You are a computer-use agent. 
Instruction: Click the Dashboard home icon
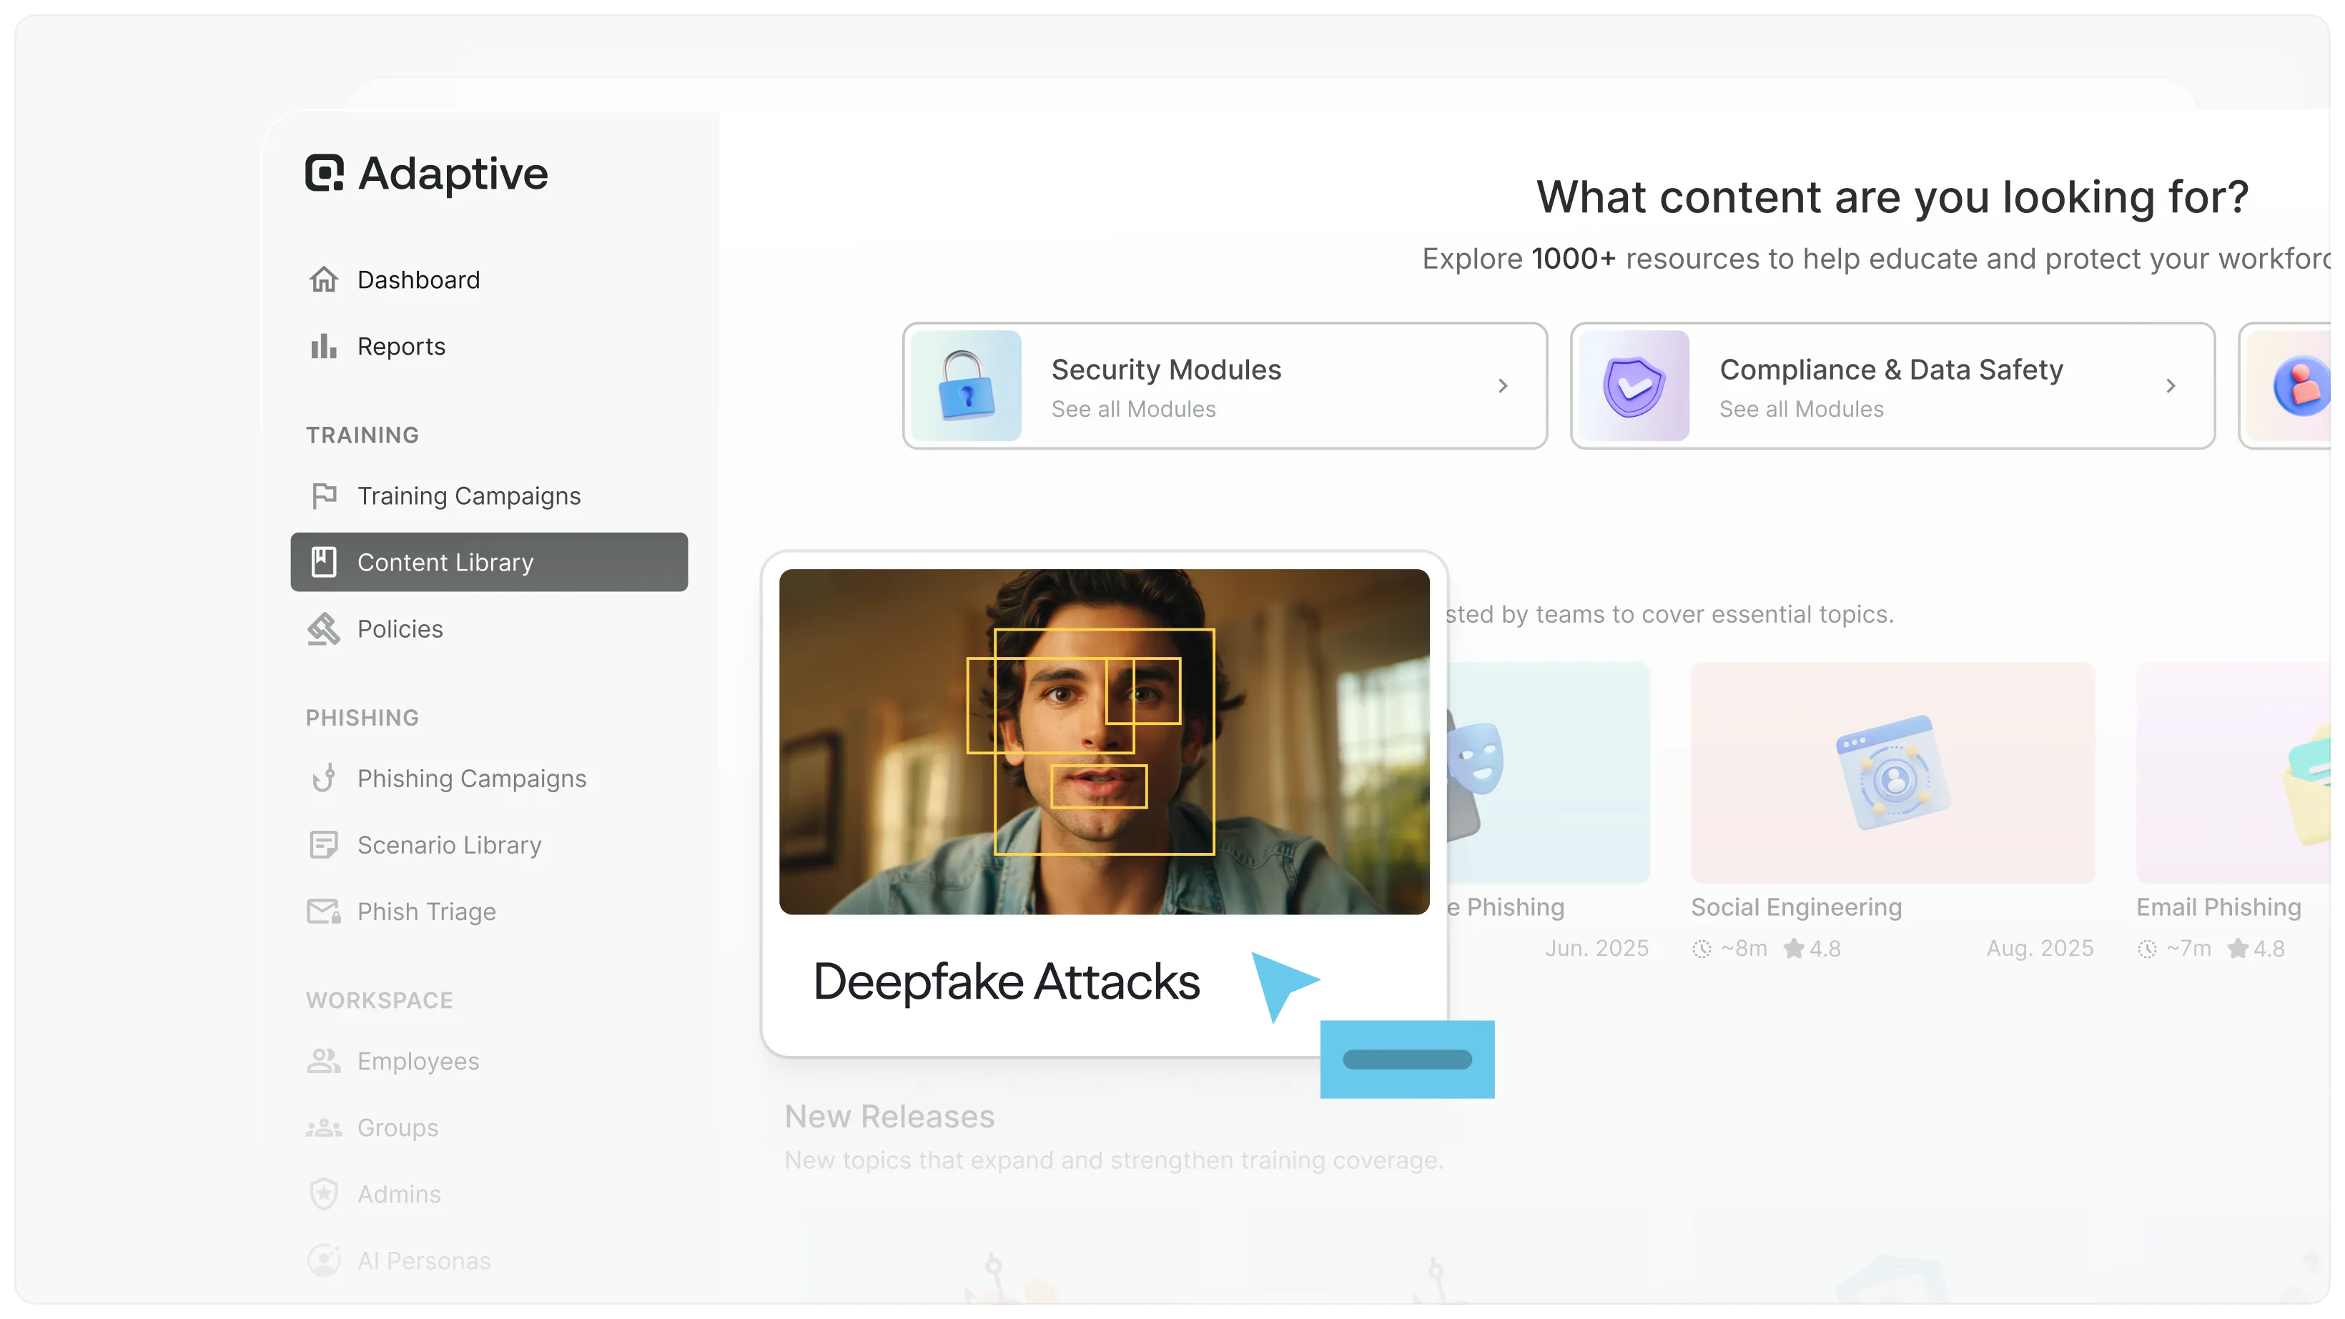324,280
